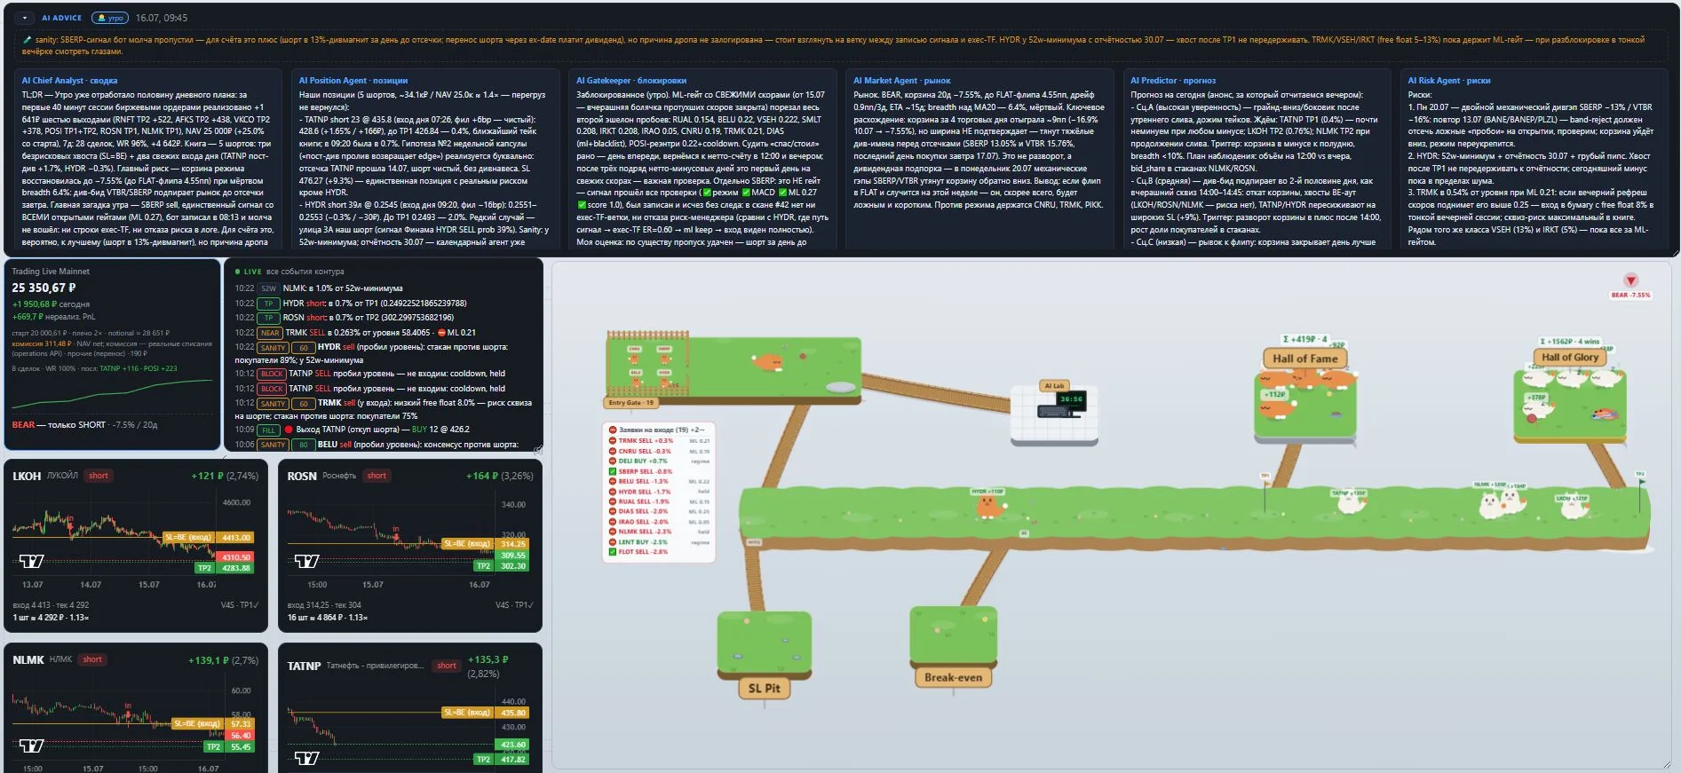The image size is (1681, 773).
Task: Select the SL Pit sign
Action: click(764, 689)
